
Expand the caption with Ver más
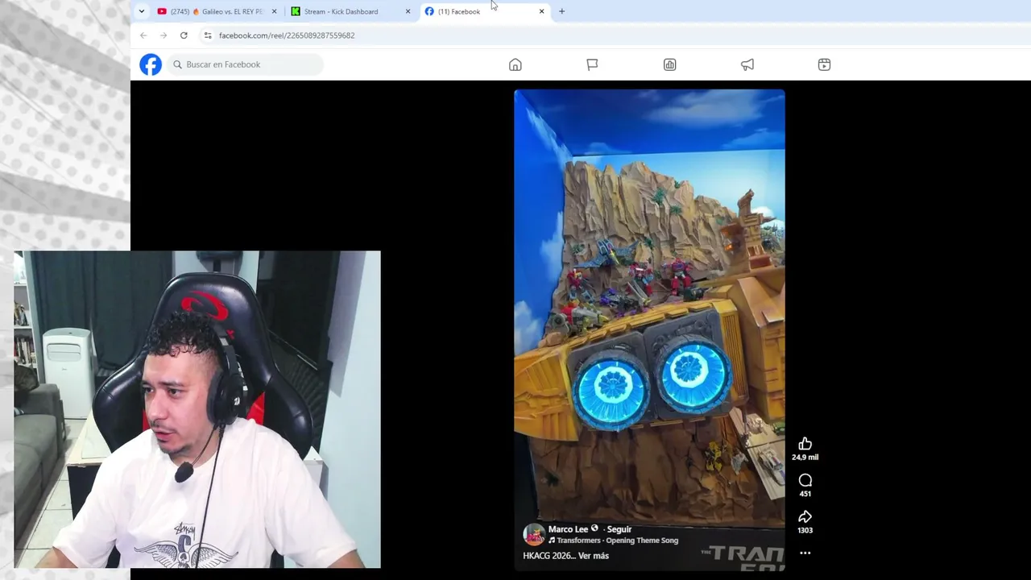[x=594, y=556]
